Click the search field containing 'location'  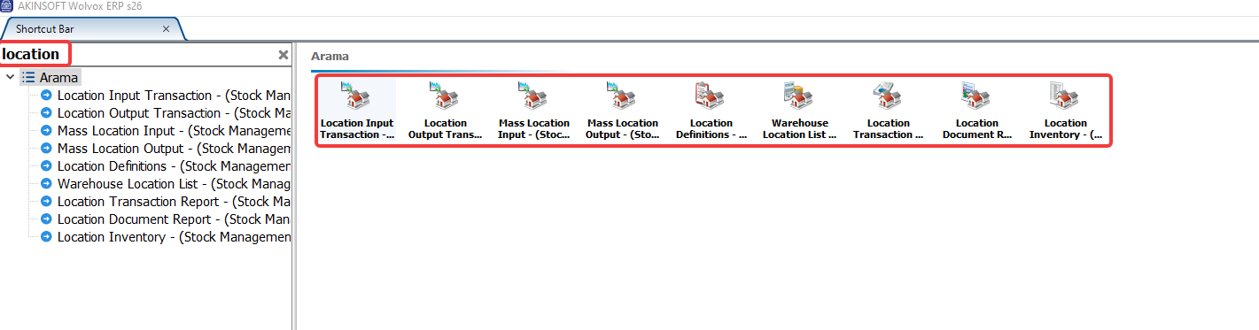pyautogui.click(x=137, y=54)
